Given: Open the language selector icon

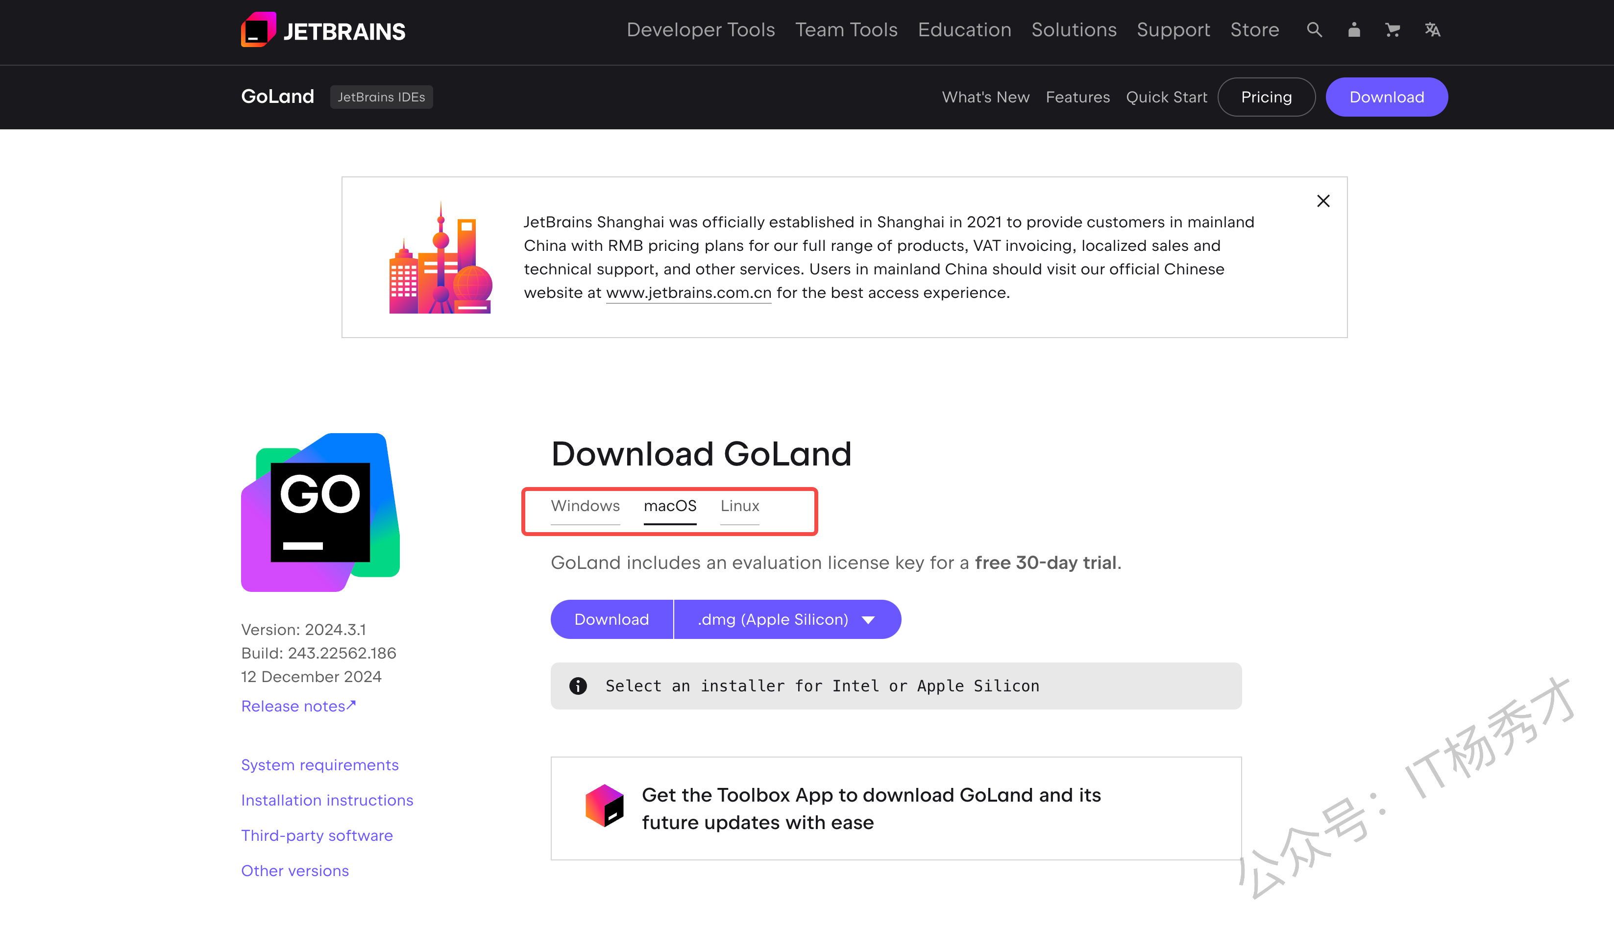Looking at the screenshot, I should tap(1432, 30).
